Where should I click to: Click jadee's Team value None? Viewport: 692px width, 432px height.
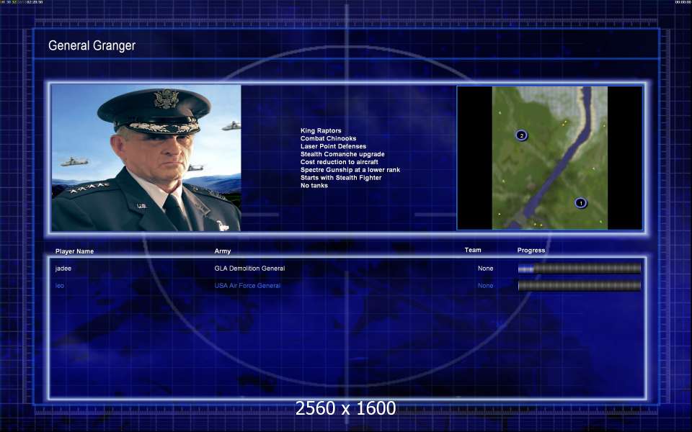[485, 269]
